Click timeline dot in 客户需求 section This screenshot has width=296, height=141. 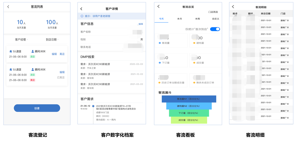point(93,106)
